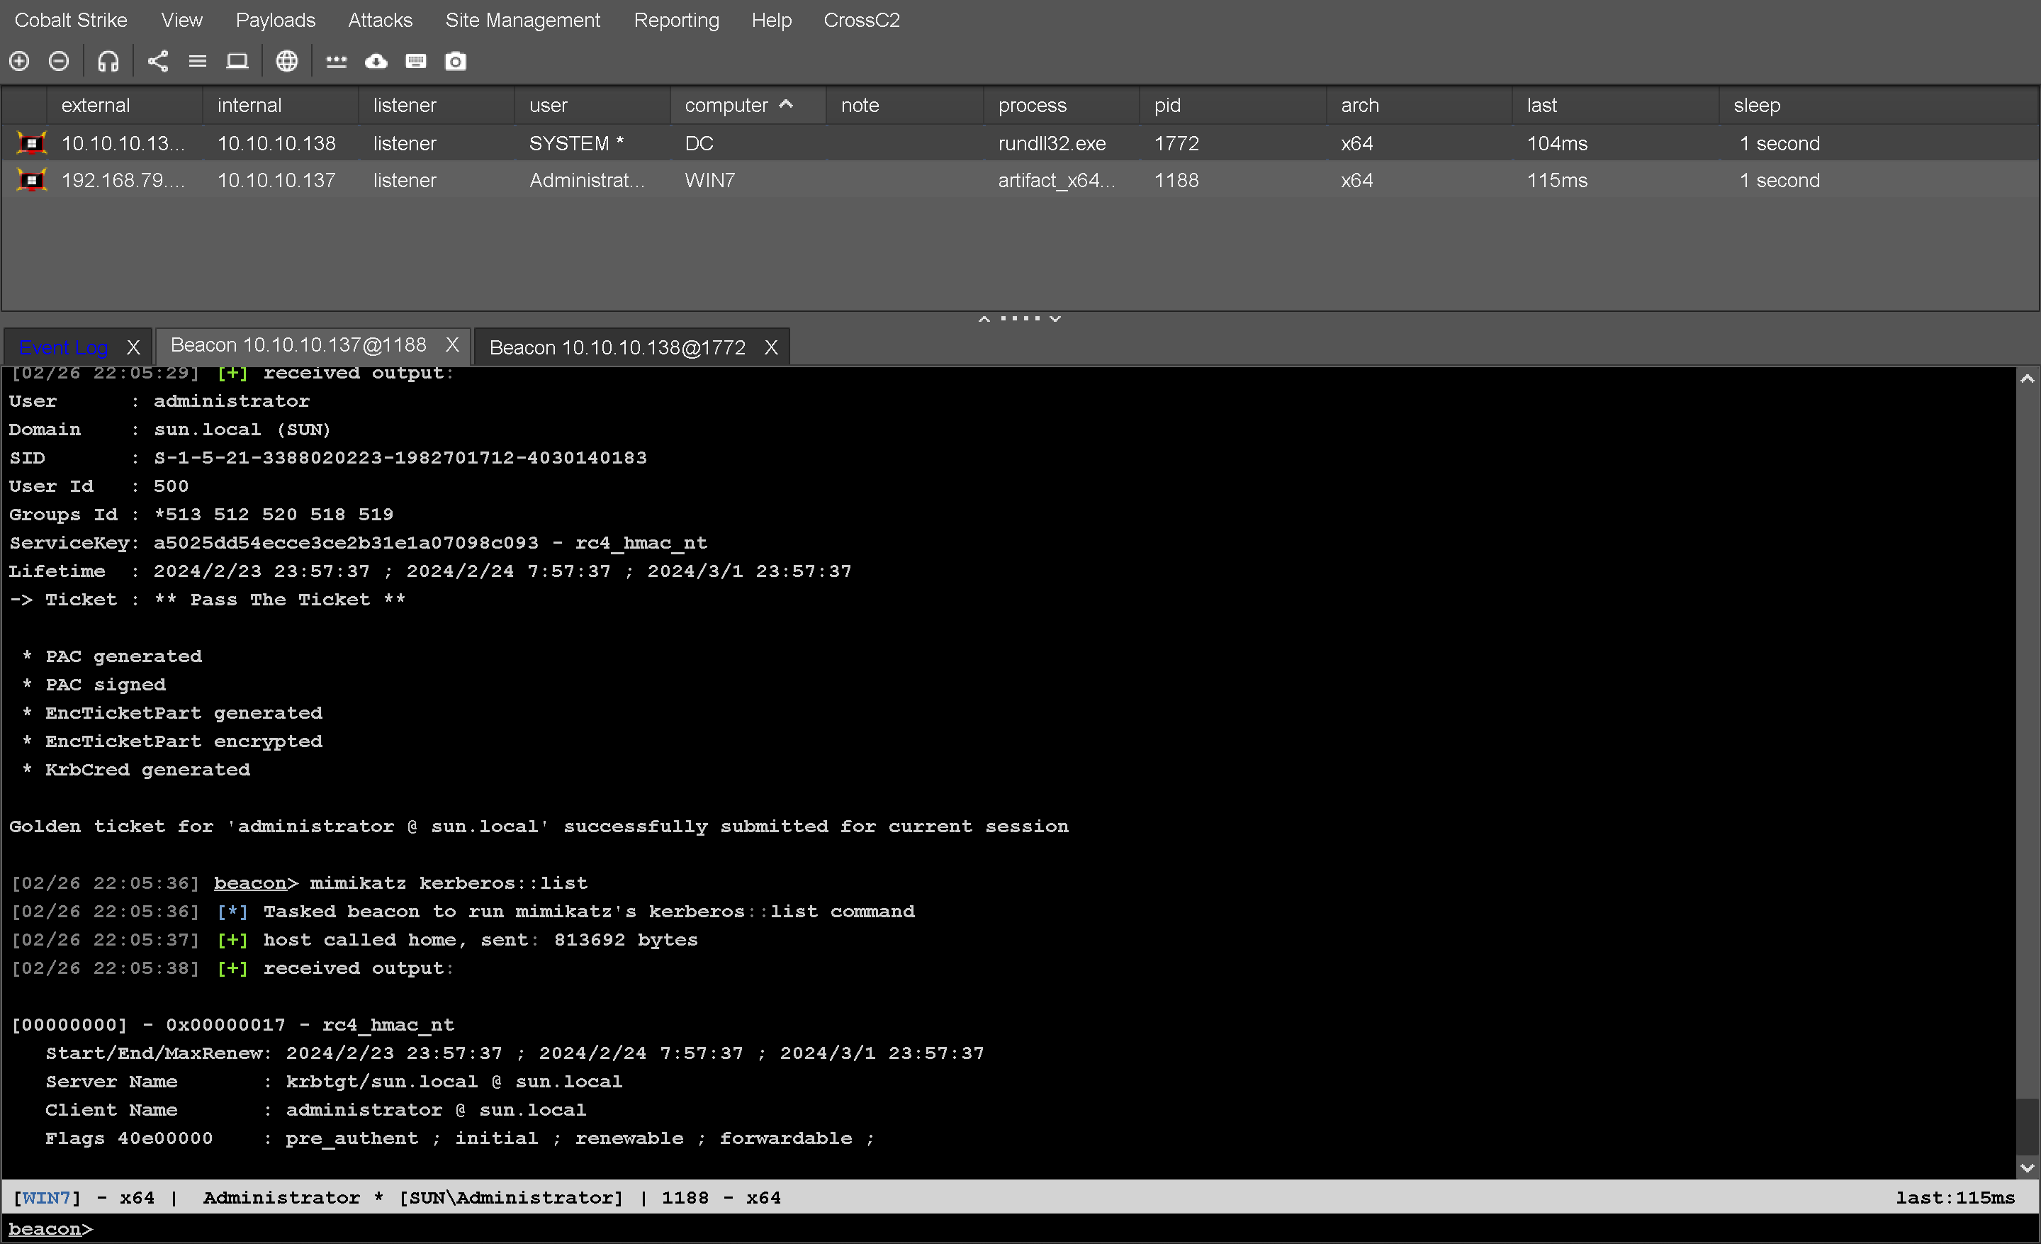This screenshot has width=2041, height=1244.
Task: Open screenshots via camera icon
Action: click(456, 61)
